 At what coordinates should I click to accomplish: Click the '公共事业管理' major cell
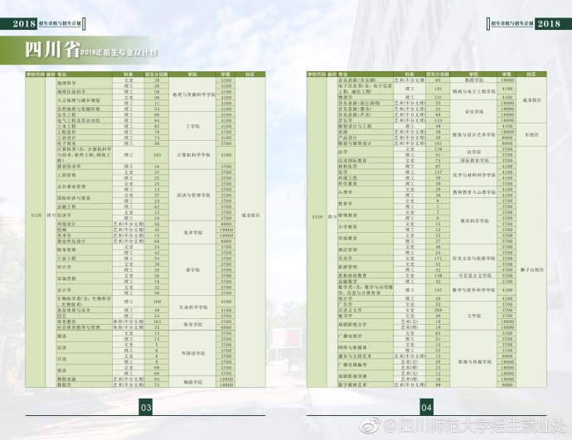coord(85,186)
